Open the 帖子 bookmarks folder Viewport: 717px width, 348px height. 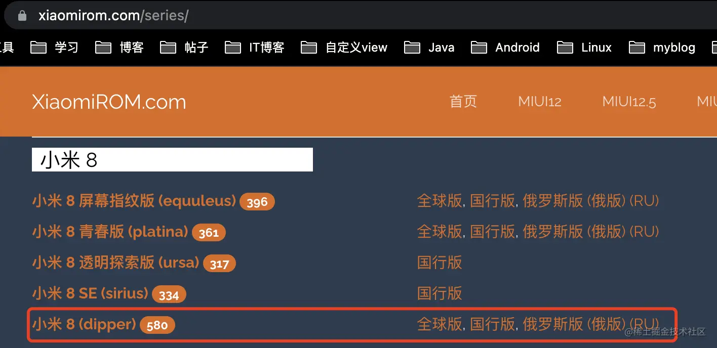(196, 47)
